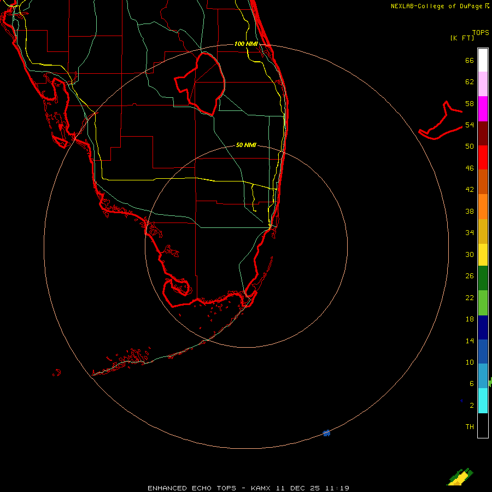Click the Enhanced Echo Tops KAMX timestamp caption

click(x=248, y=488)
